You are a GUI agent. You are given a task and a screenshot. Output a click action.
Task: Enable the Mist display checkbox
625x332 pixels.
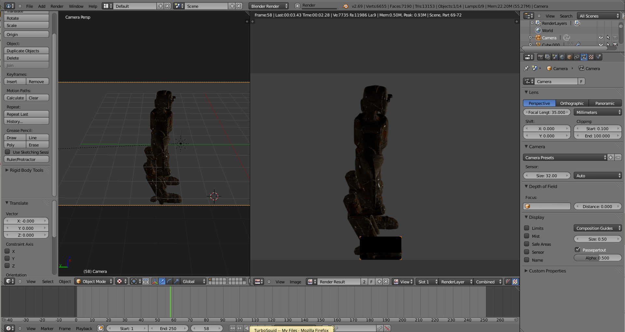coord(527,236)
